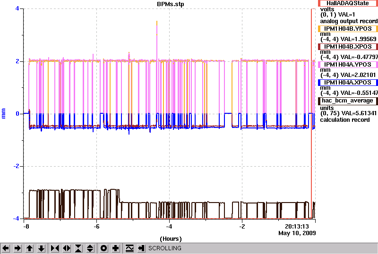The image size is (378, 254).
Task: Select the IPM1H04A.YPOS curve legend label
Action: pyautogui.click(x=348, y=64)
